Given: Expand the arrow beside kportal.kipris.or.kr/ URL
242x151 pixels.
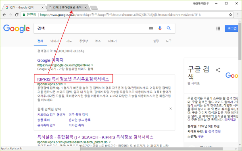Looking at the screenshot, I should pyautogui.click(x=65, y=84).
